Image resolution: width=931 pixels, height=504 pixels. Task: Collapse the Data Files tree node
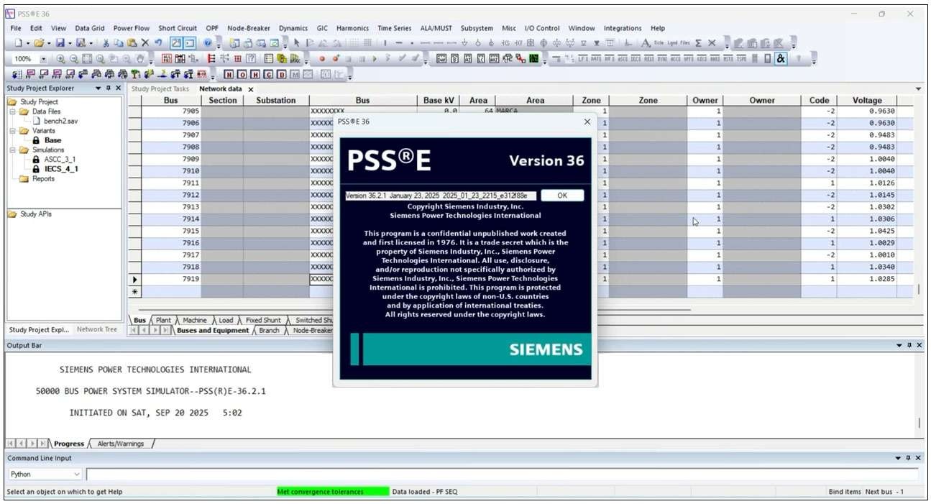[x=12, y=111]
